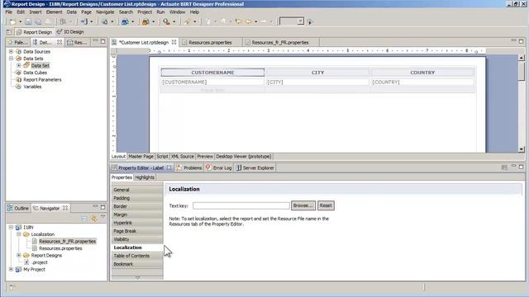The image size is (529, 297).
Task: Switch to the Resources_fr_FR.properties editor tab
Action: pos(279,42)
